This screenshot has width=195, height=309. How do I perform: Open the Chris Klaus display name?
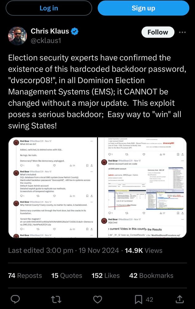click(x=50, y=31)
